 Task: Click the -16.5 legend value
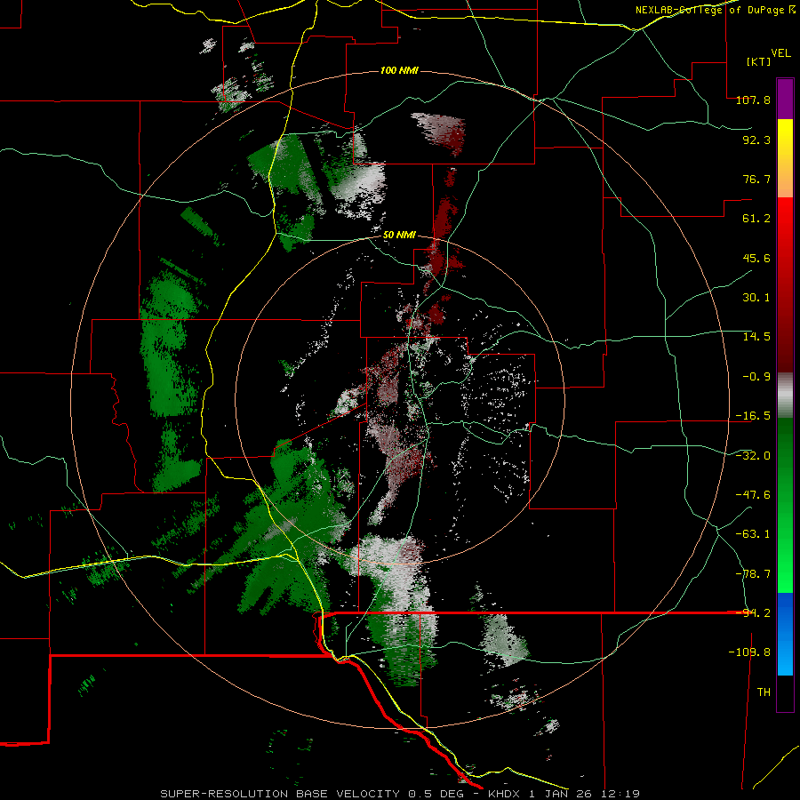point(753,416)
